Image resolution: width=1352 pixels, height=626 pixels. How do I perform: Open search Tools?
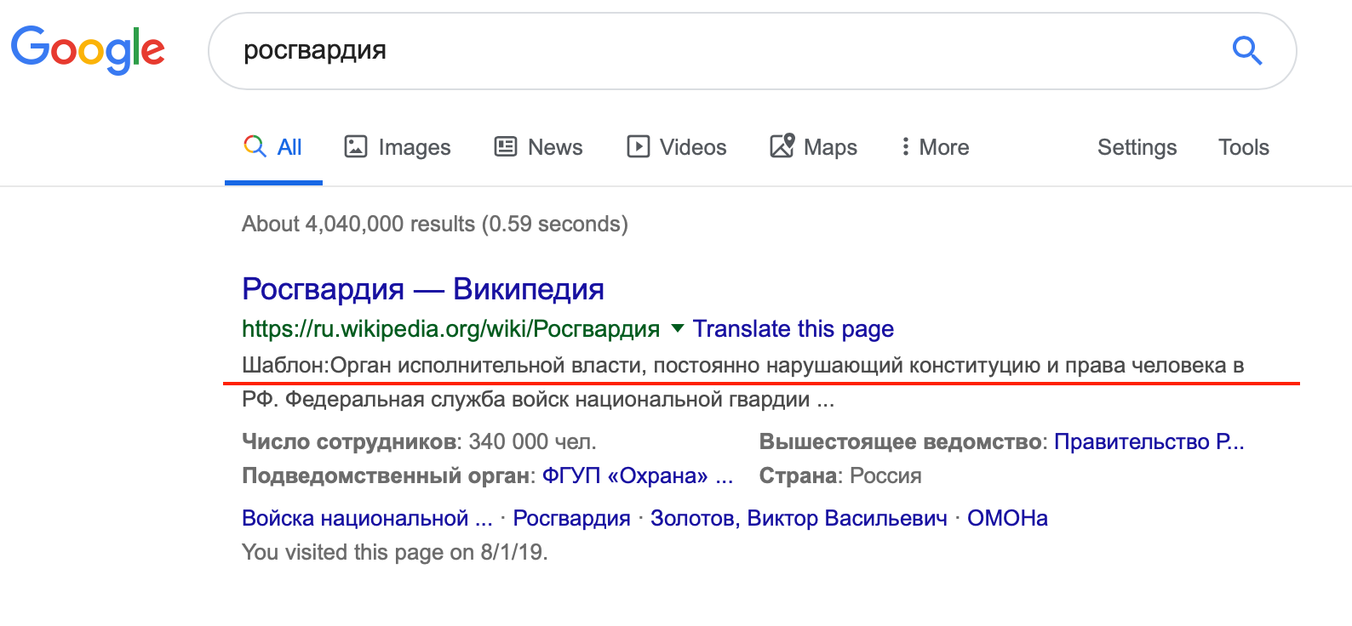coord(1243,147)
